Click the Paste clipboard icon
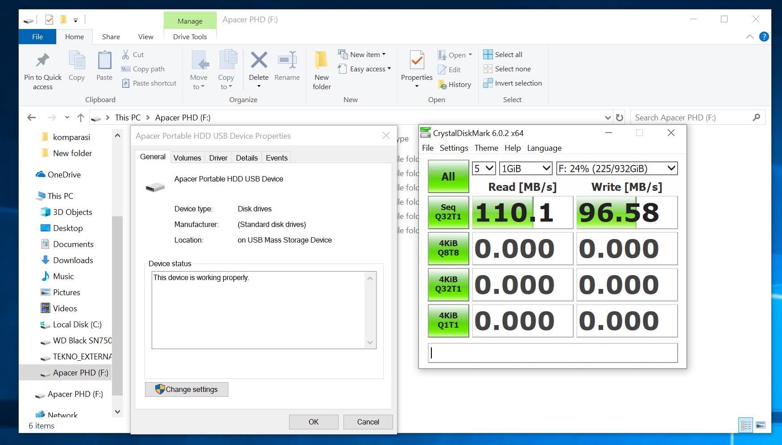Viewport: 782px width, 445px height. [104, 60]
